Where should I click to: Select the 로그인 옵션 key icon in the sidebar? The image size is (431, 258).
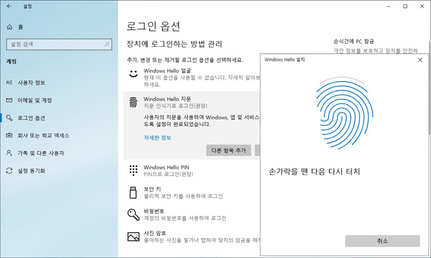[9, 117]
